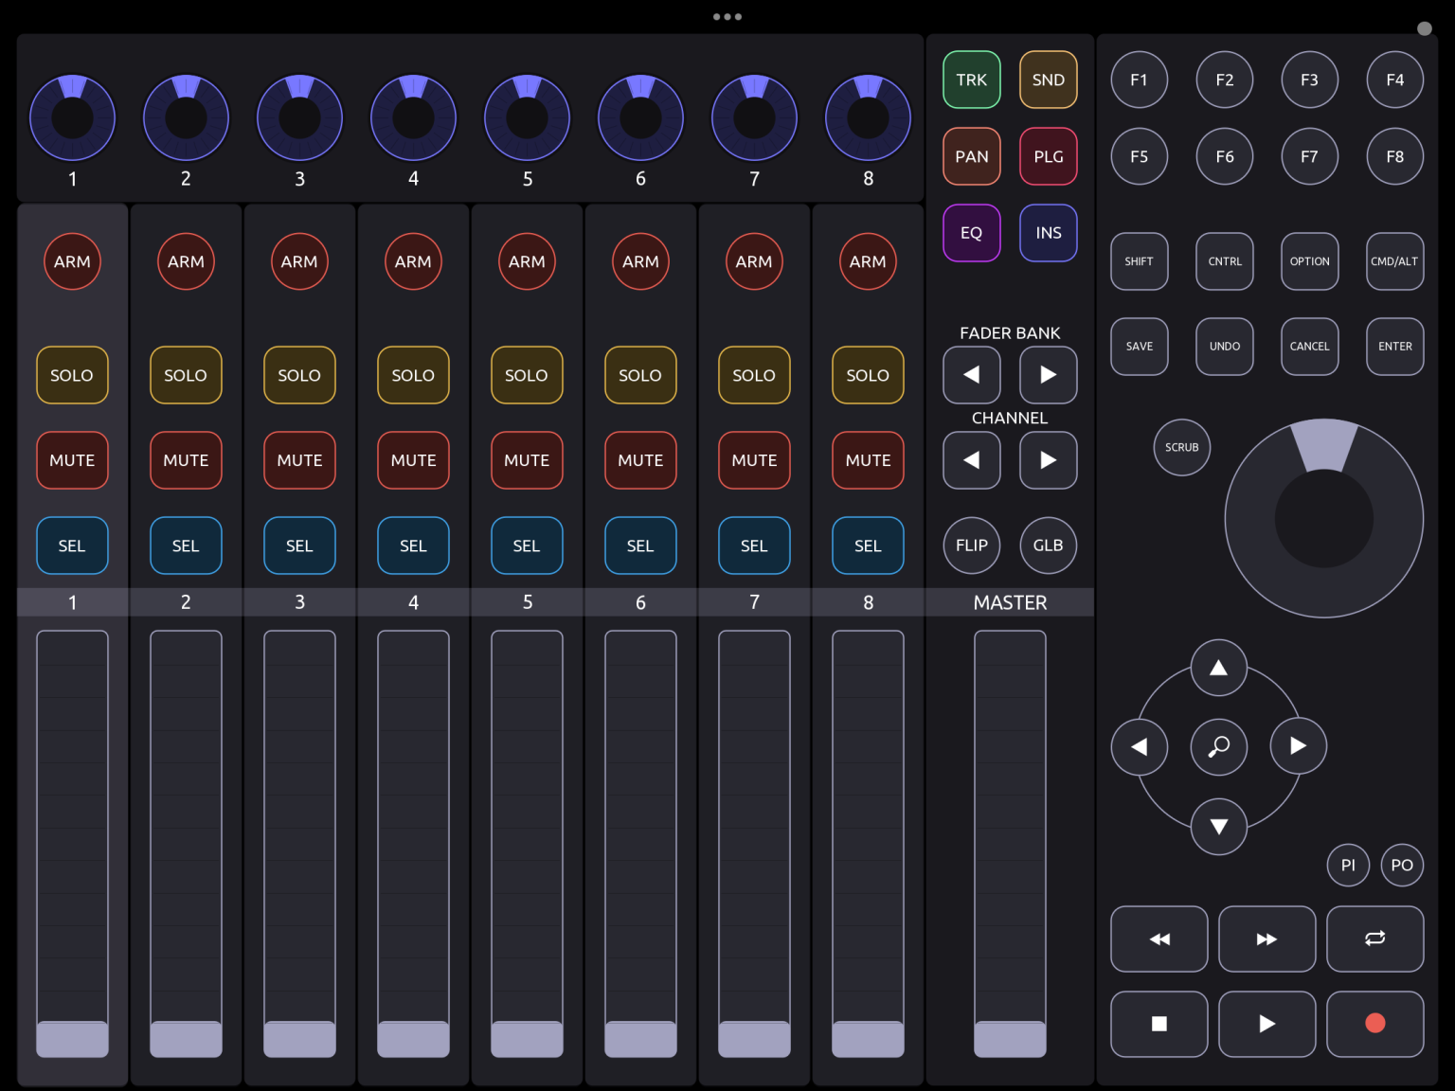Click the down arrow navigation button
The image size is (1455, 1091).
[x=1218, y=826]
